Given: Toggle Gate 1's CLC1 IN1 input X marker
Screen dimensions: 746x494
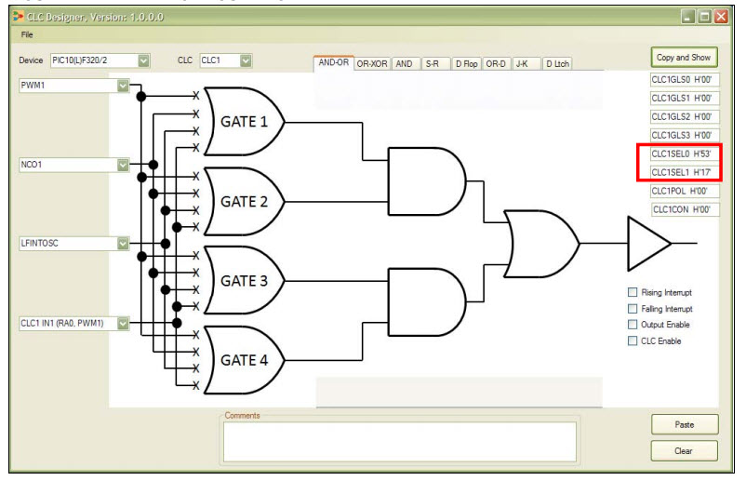Looking at the screenshot, I should 195,148.
